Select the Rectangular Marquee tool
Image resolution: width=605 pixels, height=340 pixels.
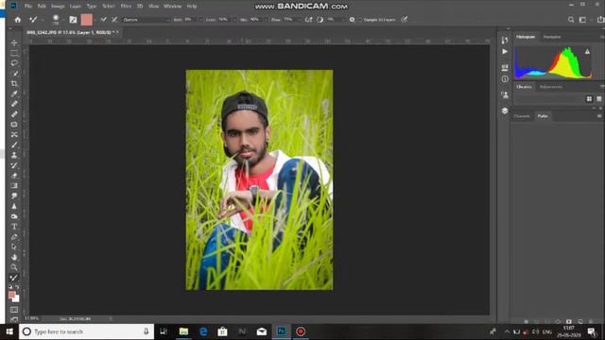[14, 53]
